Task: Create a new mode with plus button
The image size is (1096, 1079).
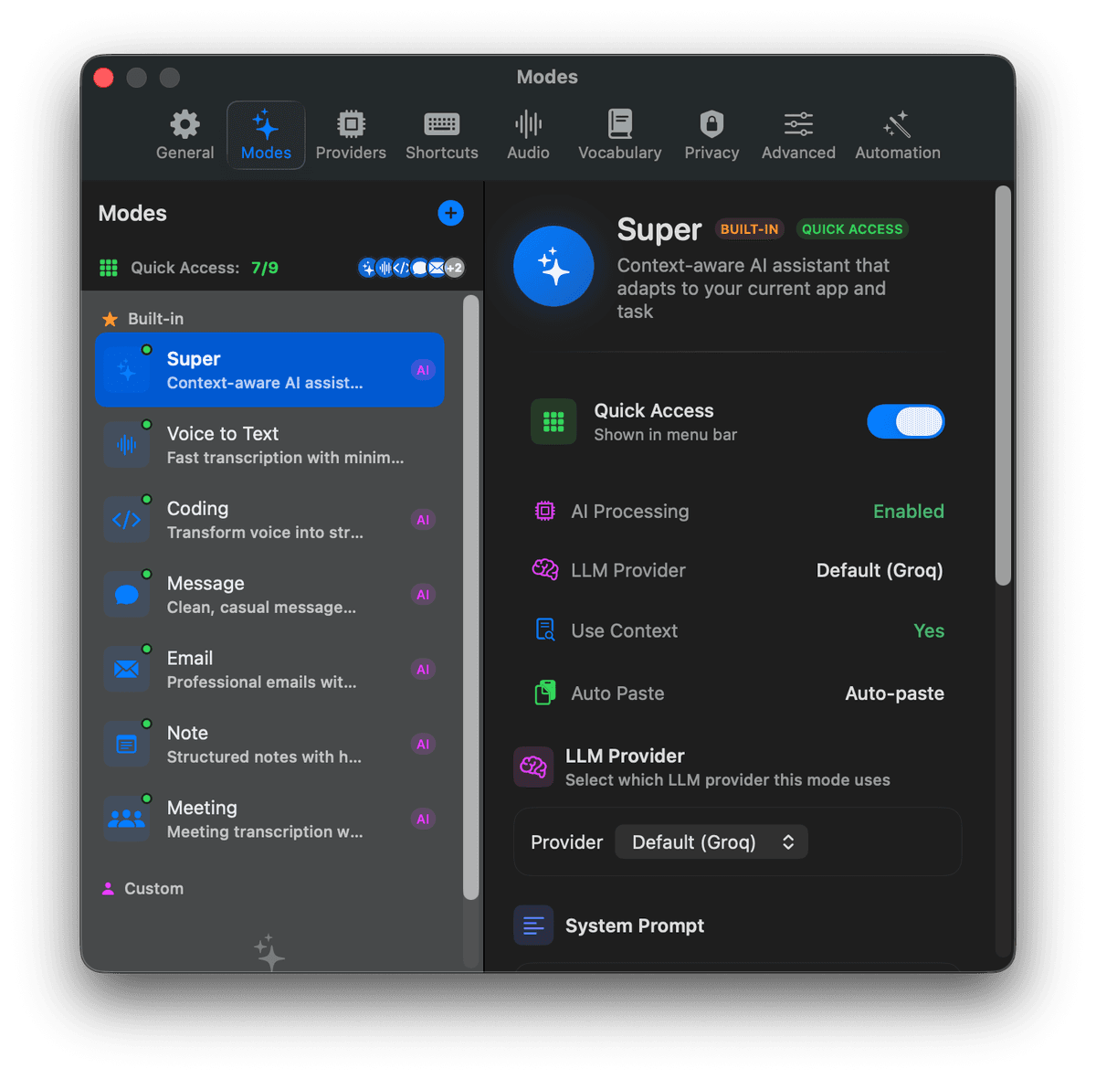Action: [450, 213]
